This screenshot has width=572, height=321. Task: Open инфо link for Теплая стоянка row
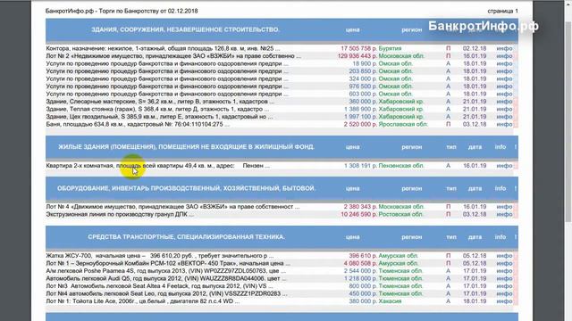click(504, 109)
